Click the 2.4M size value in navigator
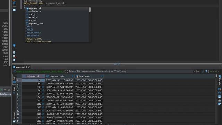 point(5,59)
